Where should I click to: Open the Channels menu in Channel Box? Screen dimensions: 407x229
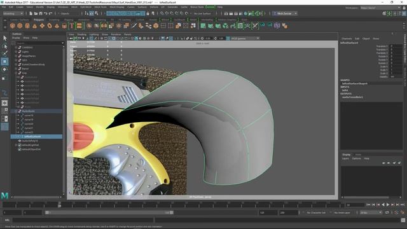click(x=347, y=38)
